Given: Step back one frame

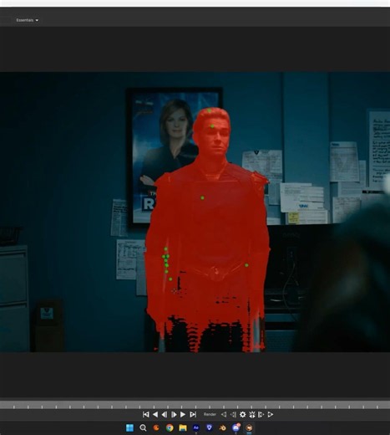Looking at the screenshot, I should [165, 415].
